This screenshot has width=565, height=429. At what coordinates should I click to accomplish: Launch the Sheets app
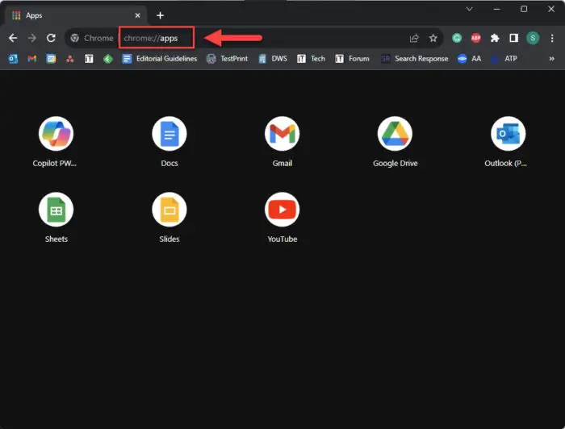click(56, 210)
